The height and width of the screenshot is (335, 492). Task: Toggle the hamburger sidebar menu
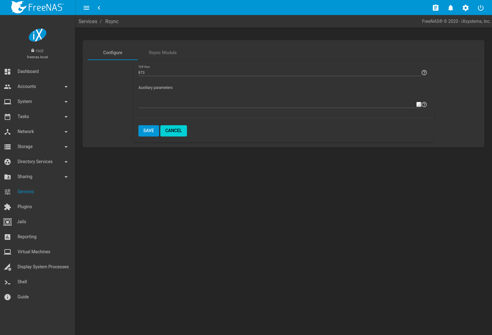[86, 8]
